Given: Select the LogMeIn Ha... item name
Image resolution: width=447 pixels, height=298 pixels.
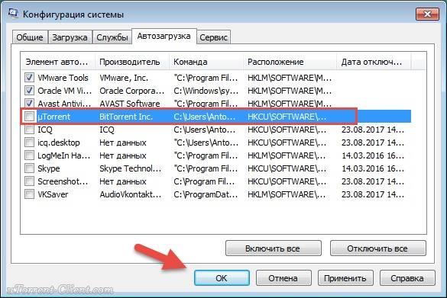Looking at the screenshot, I should point(64,155).
